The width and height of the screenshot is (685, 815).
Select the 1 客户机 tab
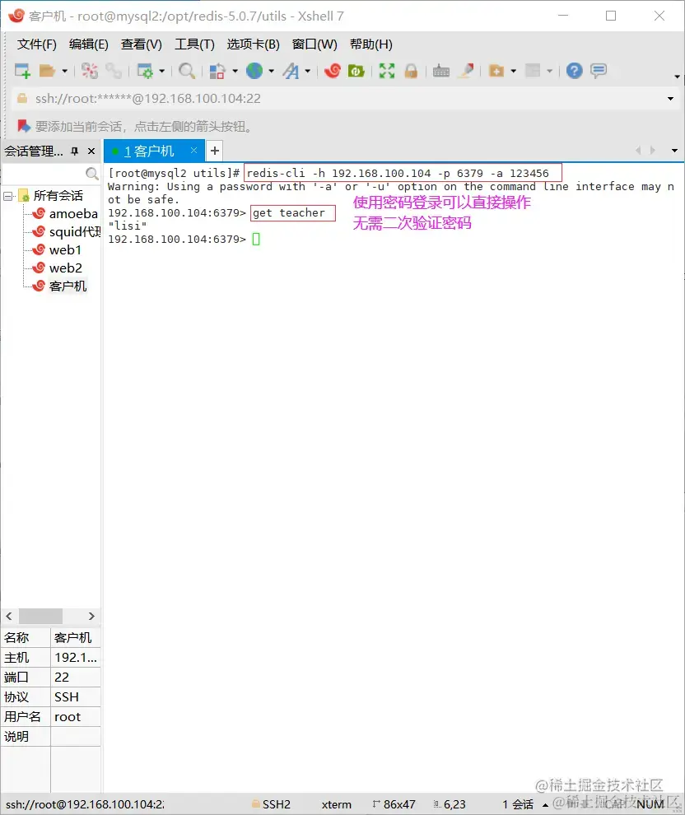[x=148, y=151]
